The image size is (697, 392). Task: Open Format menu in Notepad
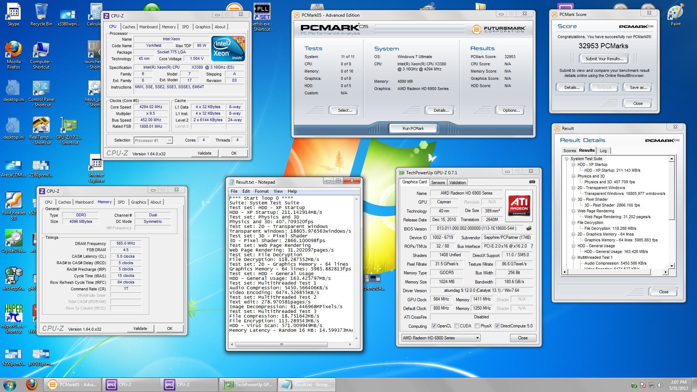(x=261, y=191)
